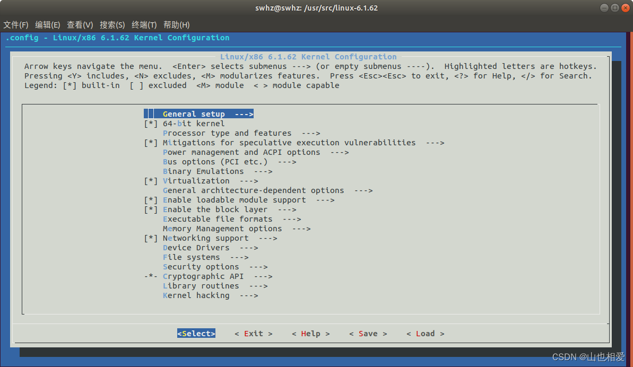Open Processor type and features submenu
Viewport: 633px width, 367px height.
pos(241,133)
